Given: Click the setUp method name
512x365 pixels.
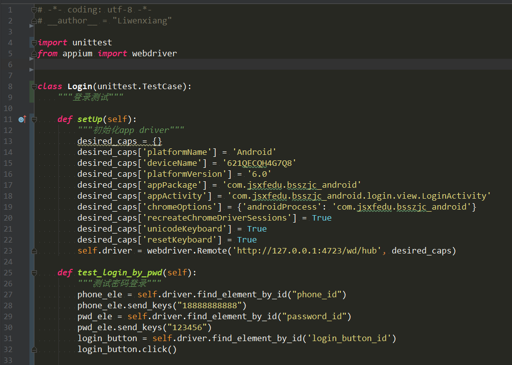Looking at the screenshot, I should 90,120.
